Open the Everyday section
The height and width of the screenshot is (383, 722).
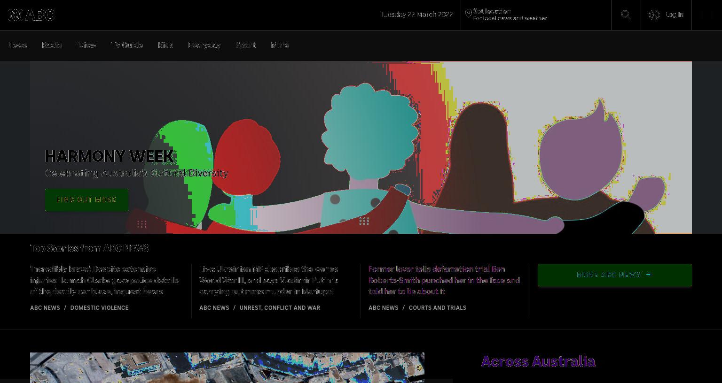204,45
